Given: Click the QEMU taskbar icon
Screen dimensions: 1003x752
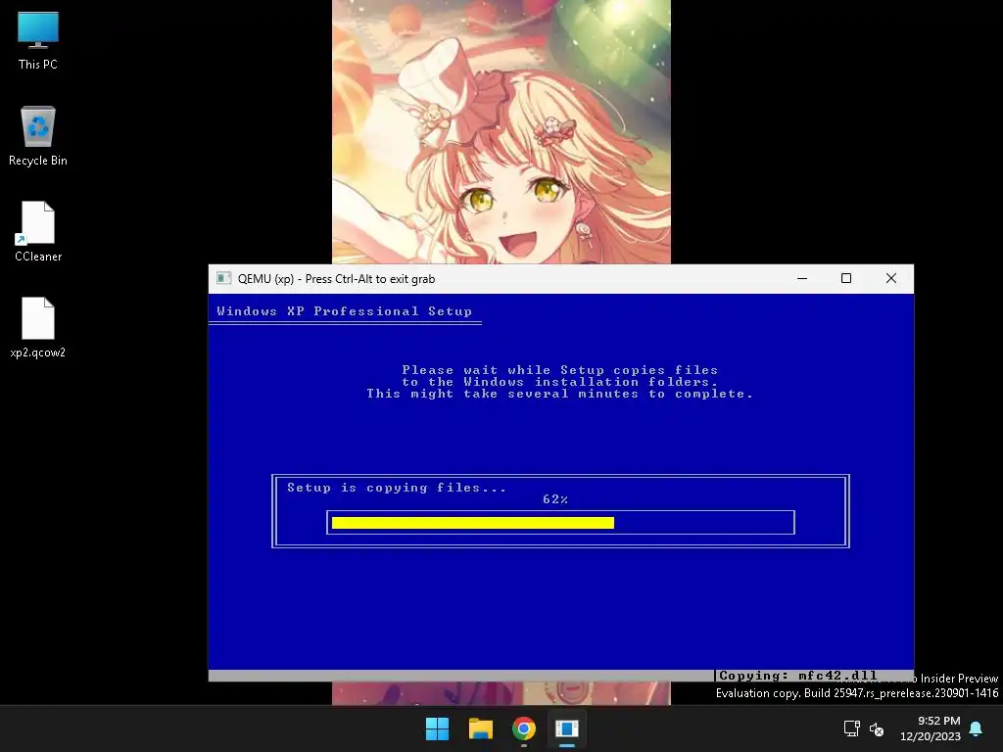Looking at the screenshot, I should pos(567,728).
